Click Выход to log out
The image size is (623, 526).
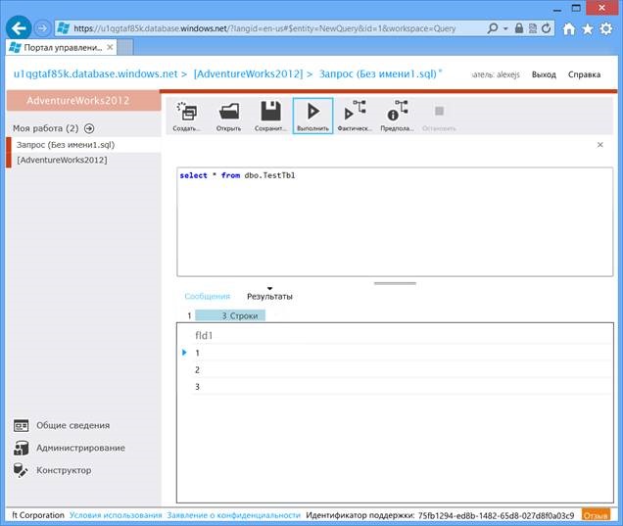[544, 74]
